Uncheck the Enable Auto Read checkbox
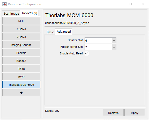 point(87,53)
